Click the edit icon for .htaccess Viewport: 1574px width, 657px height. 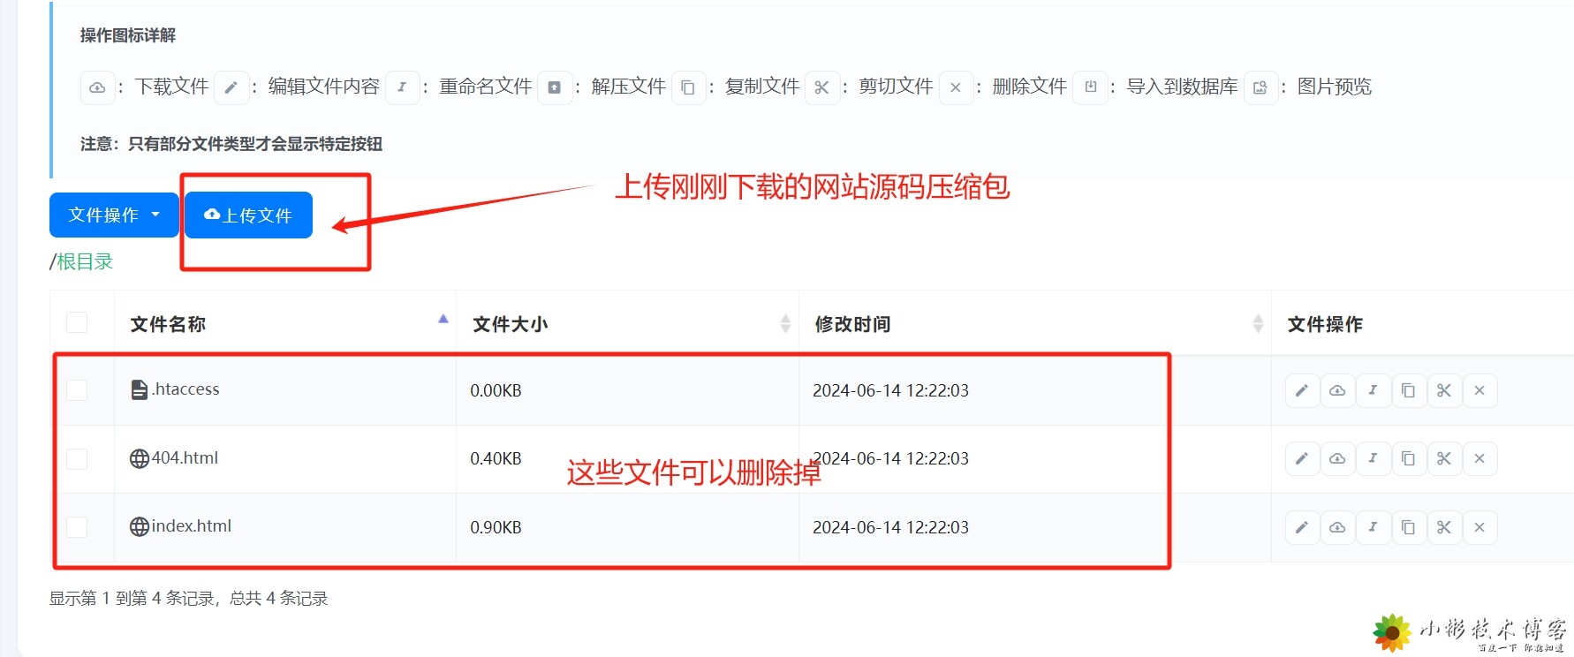point(1302,390)
